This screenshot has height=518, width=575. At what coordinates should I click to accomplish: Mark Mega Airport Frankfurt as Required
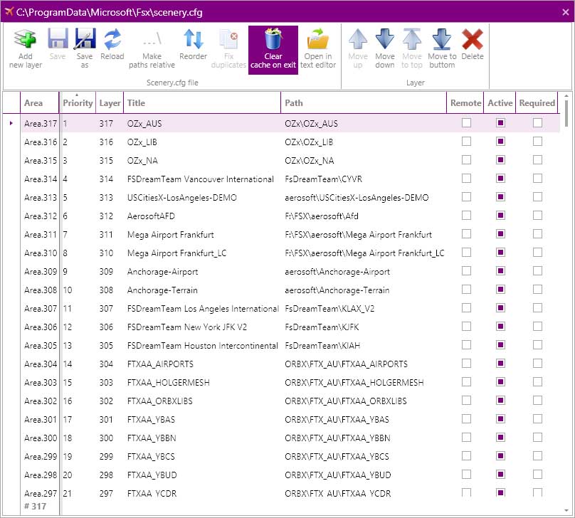pyautogui.click(x=537, y=234)
